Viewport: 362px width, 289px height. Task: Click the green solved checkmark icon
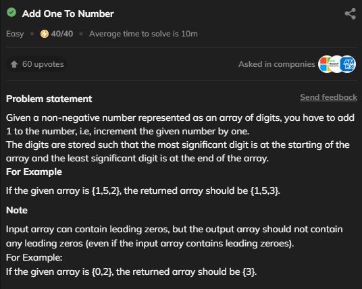coord(11,12)
